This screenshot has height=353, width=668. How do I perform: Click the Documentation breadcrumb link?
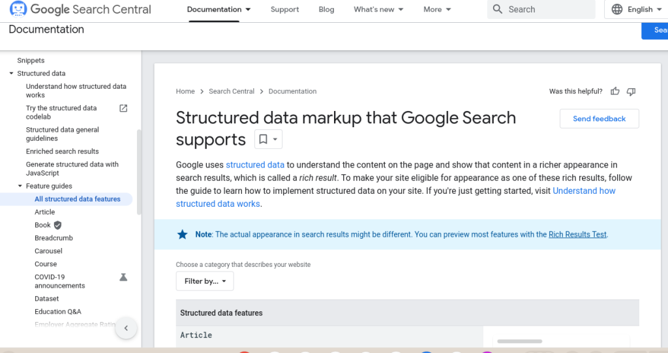pos(292,91)
